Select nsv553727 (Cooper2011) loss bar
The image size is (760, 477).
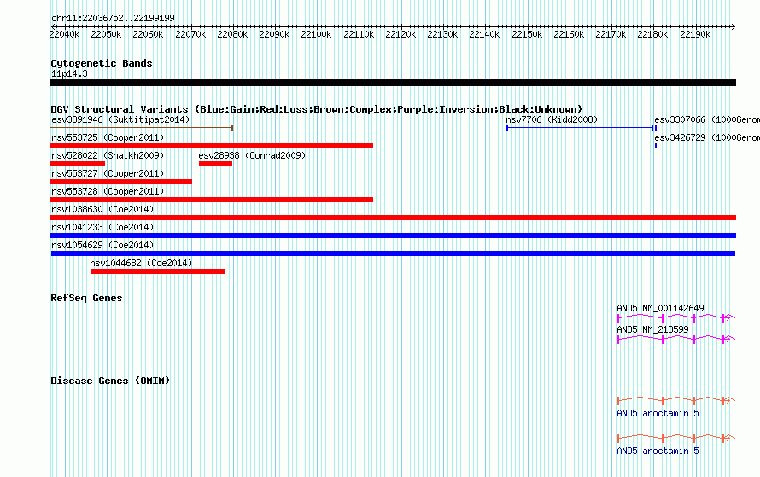coord(121,182)
